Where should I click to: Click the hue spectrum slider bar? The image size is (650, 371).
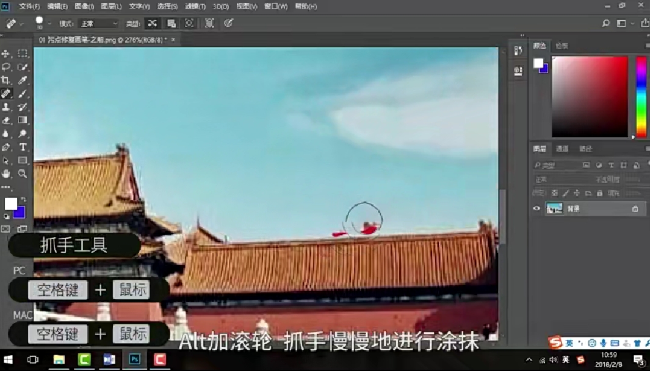pos(641,96)
